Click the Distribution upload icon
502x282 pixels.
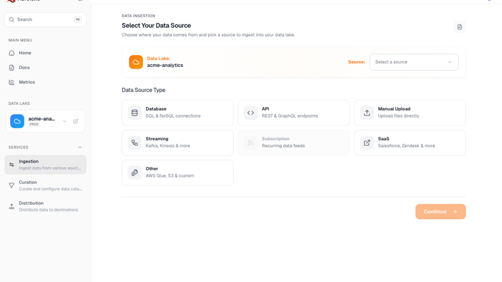pyautogui.click(x=12, y=207)
